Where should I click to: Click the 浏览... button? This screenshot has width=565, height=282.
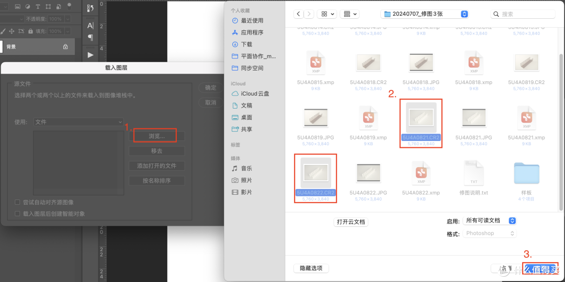tap(157, 136)
